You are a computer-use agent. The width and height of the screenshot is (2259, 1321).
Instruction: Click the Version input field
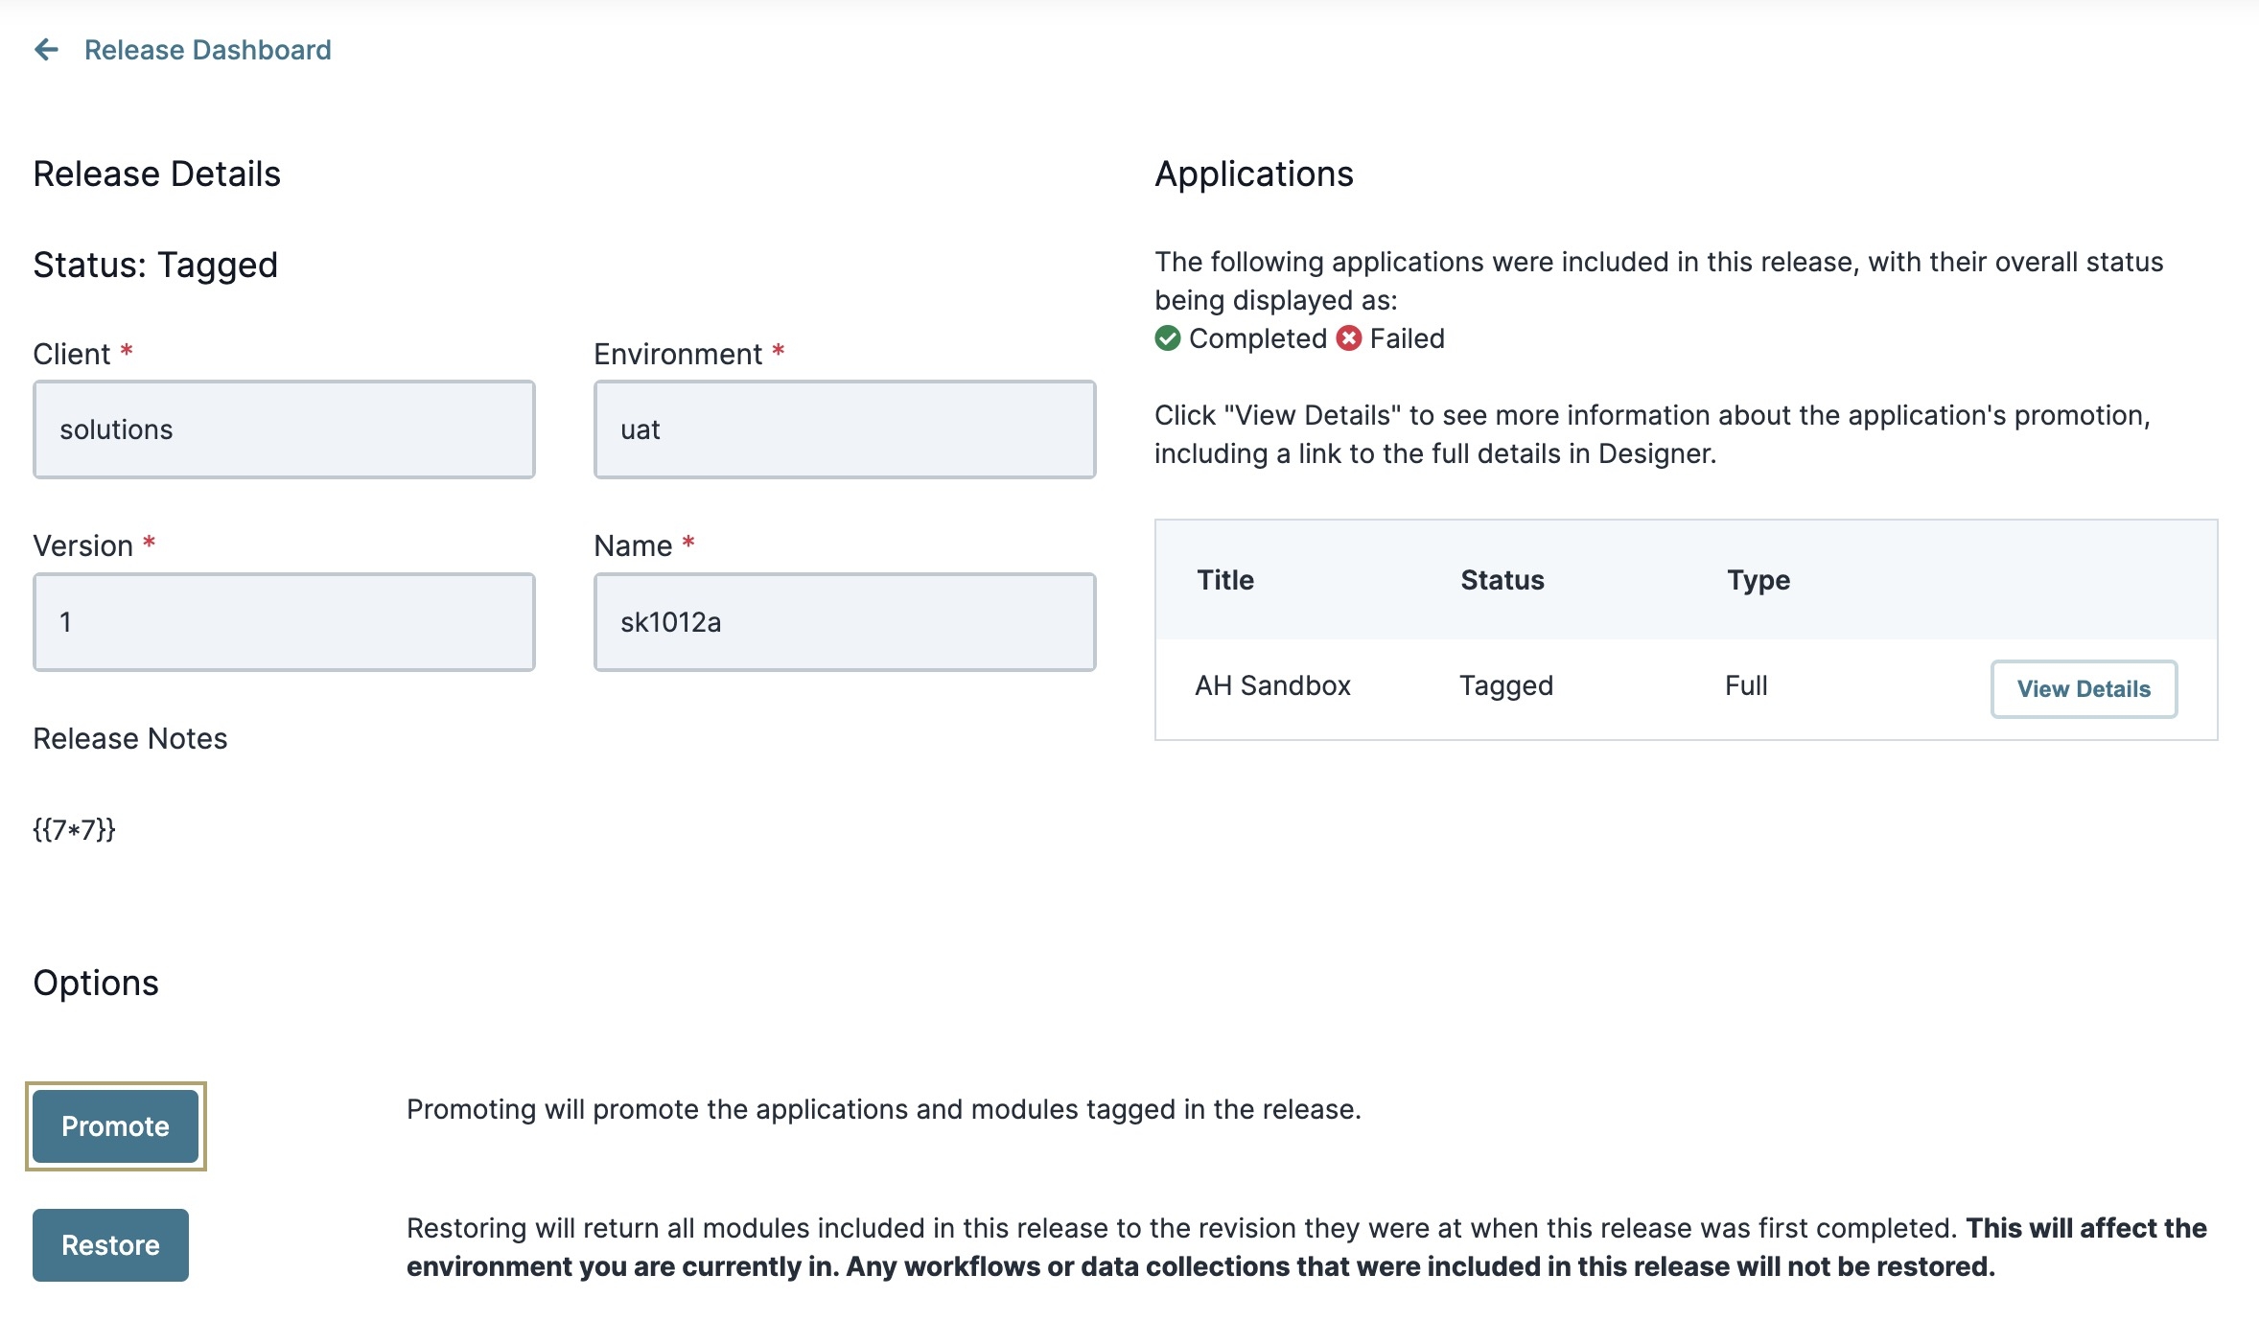pyautogui.click(x=284, y=622)
